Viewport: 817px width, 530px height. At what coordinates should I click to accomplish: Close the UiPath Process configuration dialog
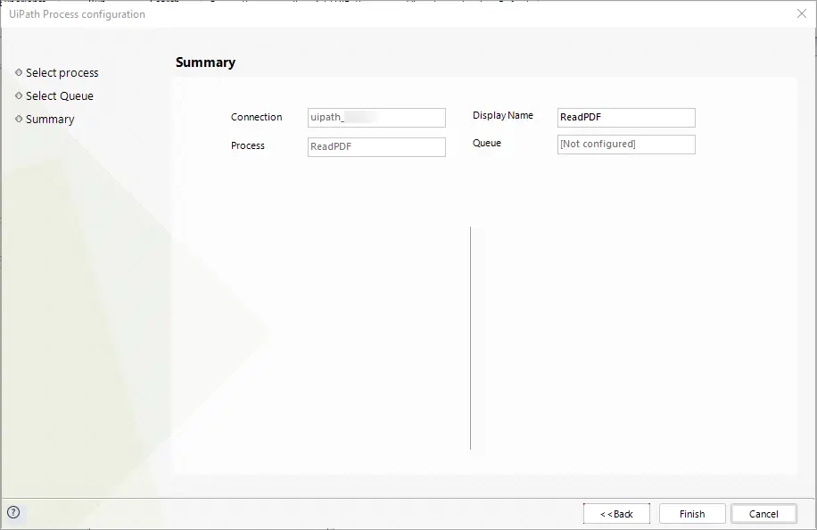(802, 13)
